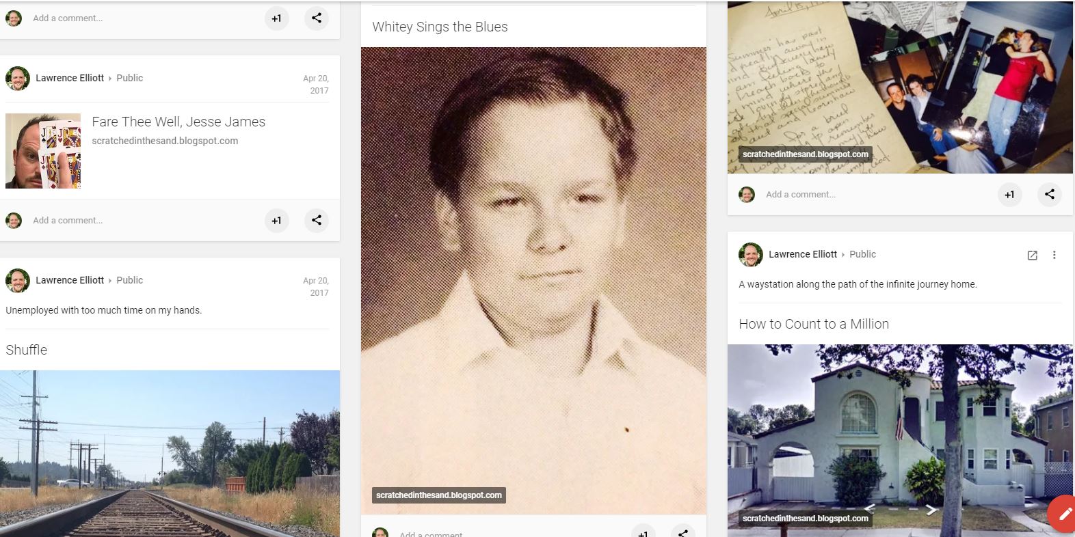Add a comment under the handwritten letter photo
This screenshot has width=1075, height=537.
[801, 194]
